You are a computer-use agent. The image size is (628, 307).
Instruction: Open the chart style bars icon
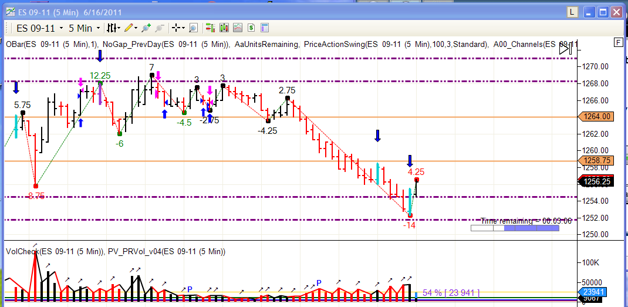pos(112,28)
